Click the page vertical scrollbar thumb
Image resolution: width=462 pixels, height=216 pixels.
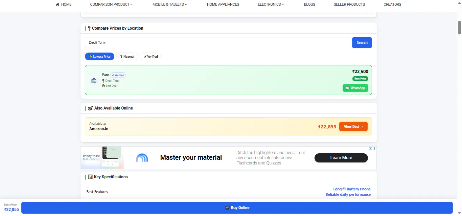coord(459,28)
